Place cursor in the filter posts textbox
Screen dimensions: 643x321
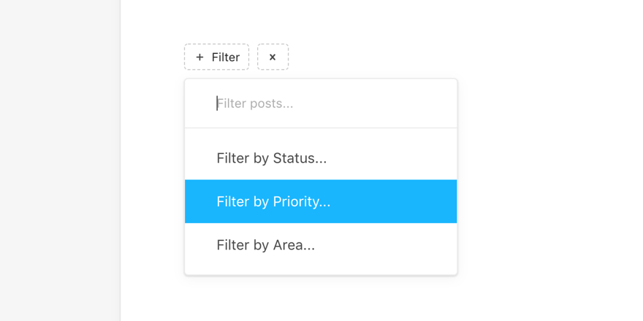coord(321,104)
